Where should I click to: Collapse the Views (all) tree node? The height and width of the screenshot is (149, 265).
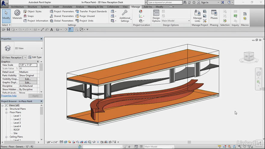(2, 105)
